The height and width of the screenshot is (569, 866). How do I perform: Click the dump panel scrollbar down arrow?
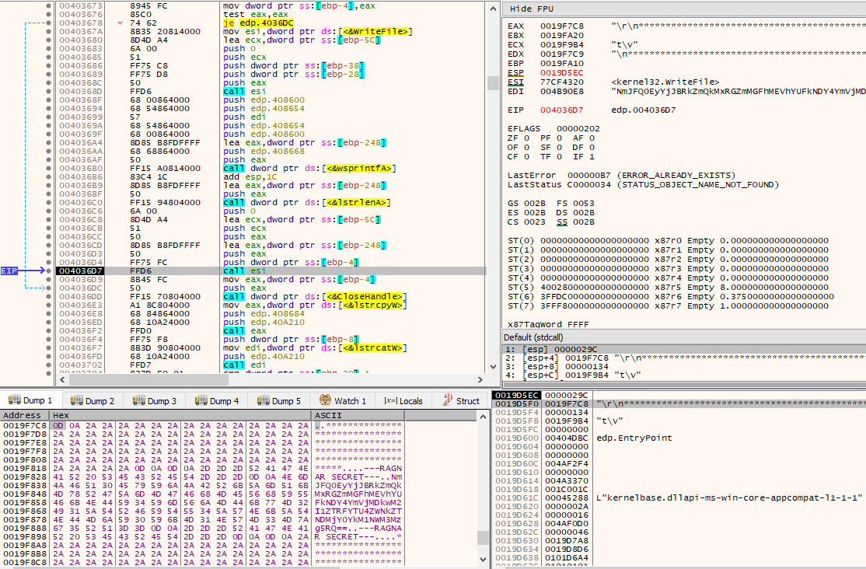tap(483, 560)
